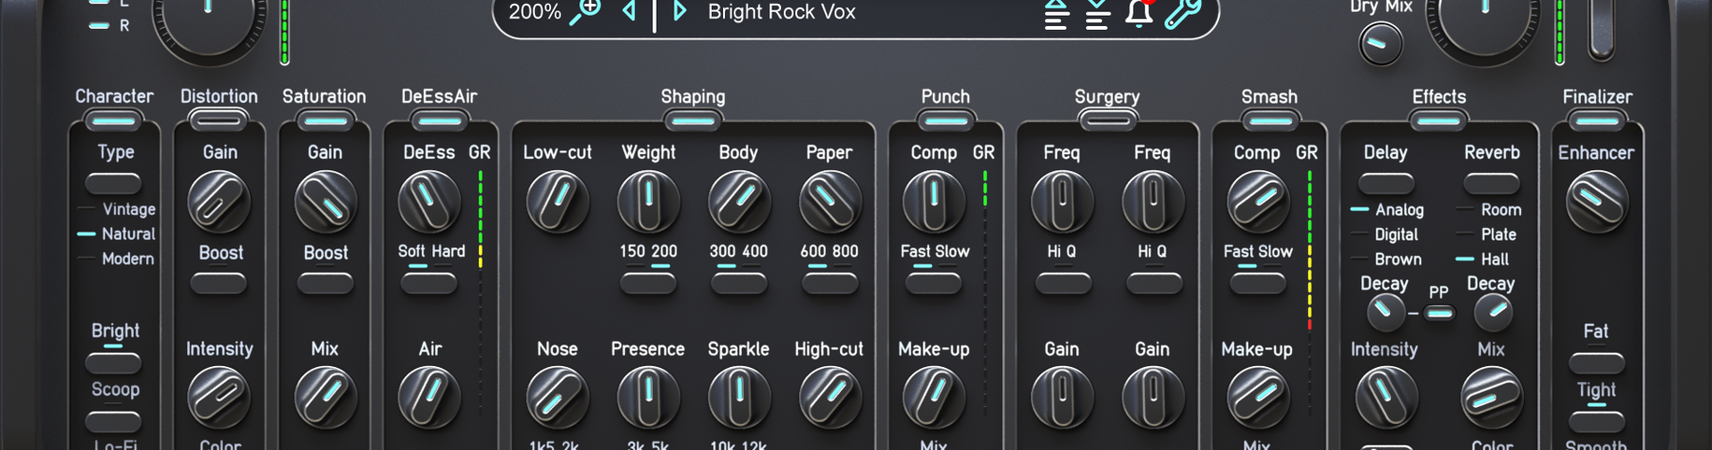Open settings with the wrench icon
1712x450 pixels.
[x=1182, y=13]
